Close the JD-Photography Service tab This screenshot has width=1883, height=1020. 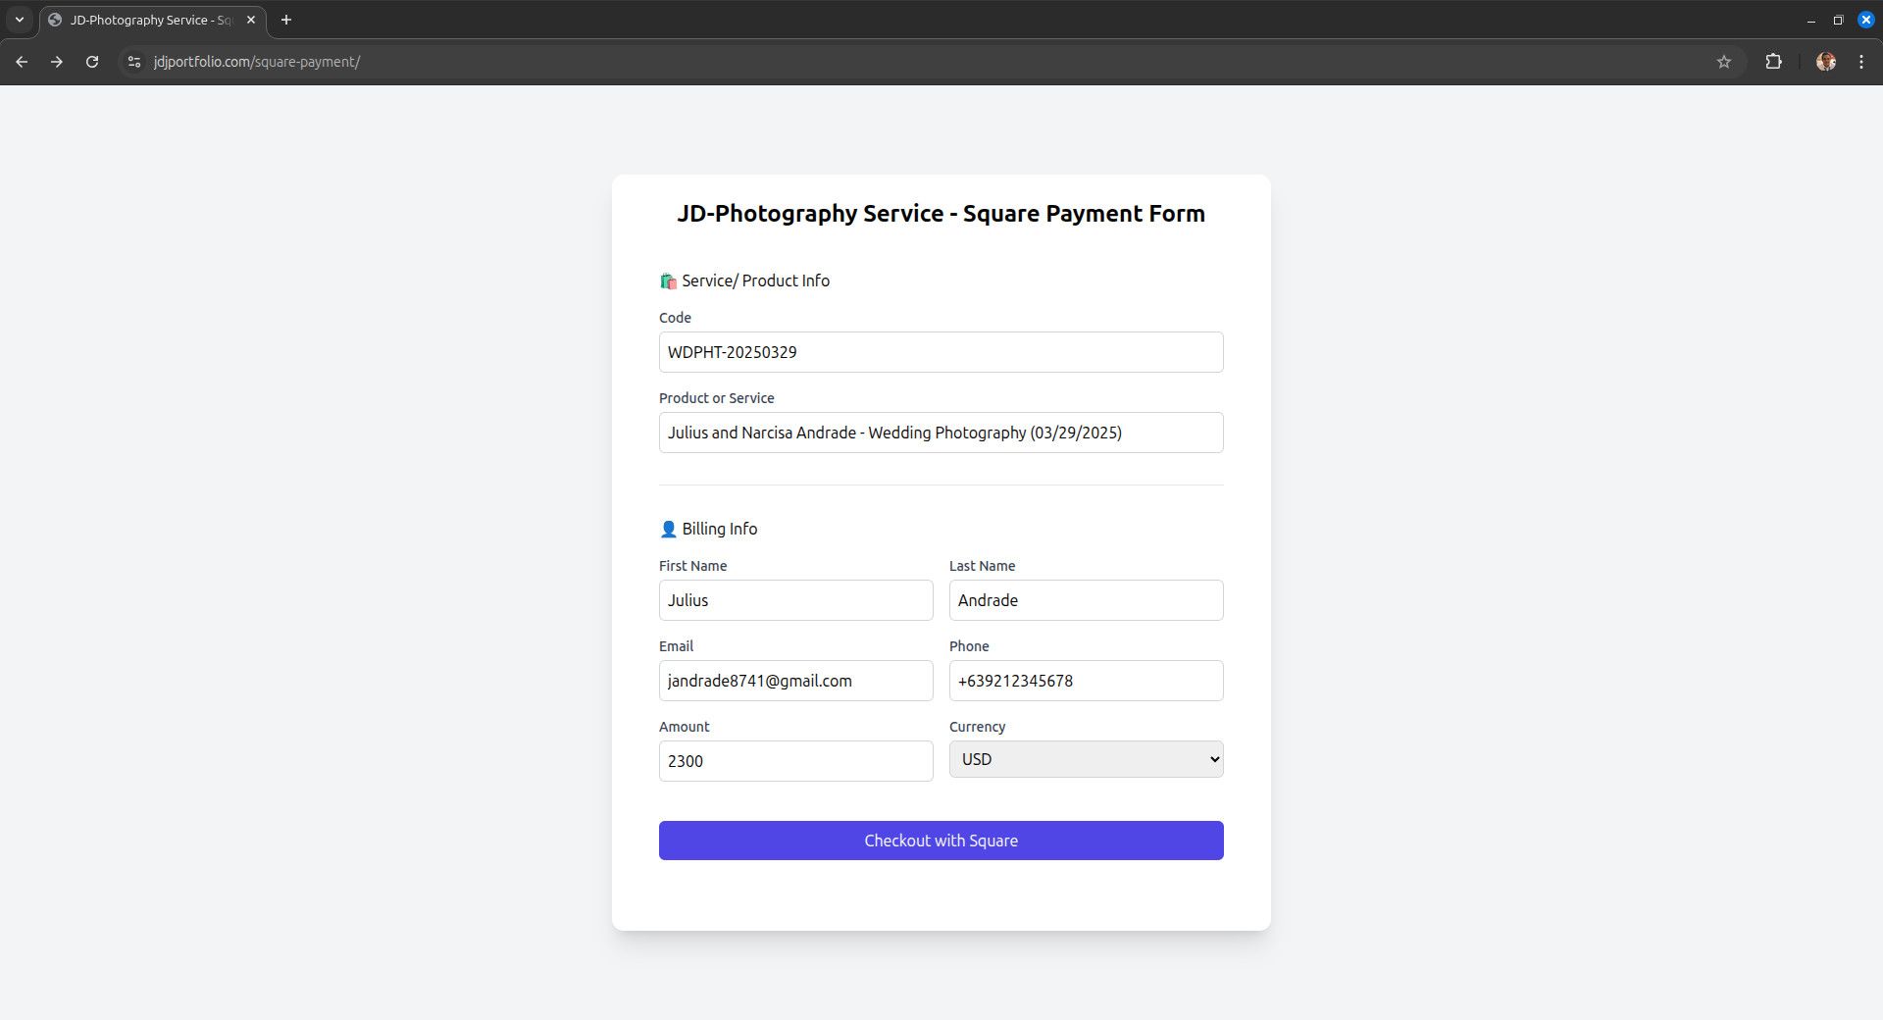251,20
